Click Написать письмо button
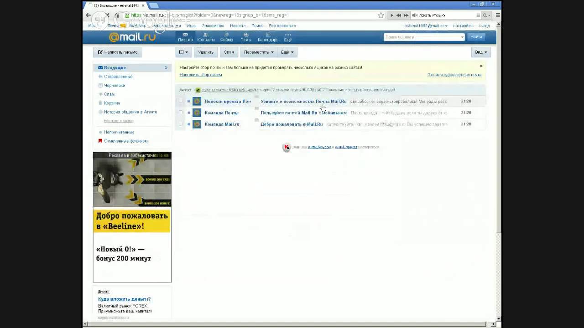The image size is (584, 328). [118, 52]
